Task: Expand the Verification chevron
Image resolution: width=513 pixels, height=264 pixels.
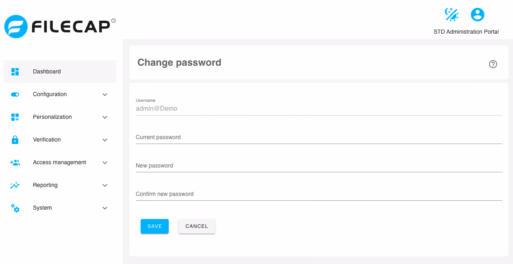Action: (x=105, y=140)
